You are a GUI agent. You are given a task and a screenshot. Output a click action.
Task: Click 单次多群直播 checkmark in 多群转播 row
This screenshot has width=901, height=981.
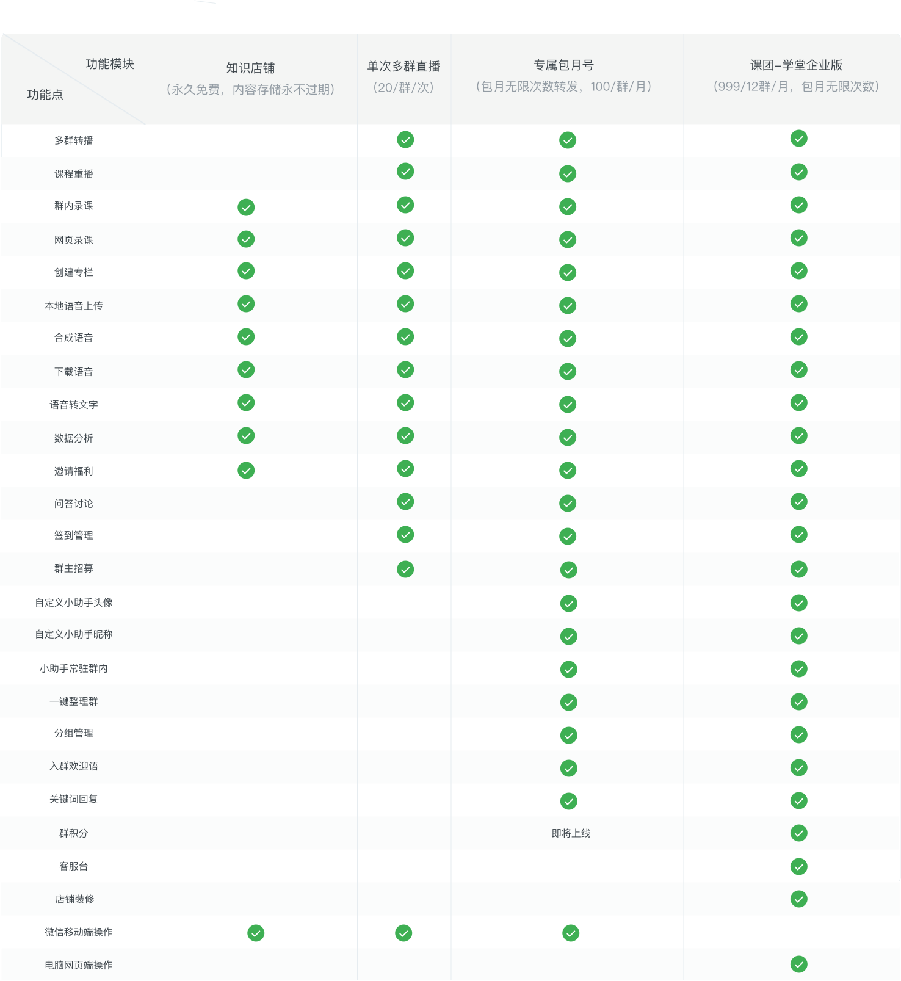point(405,140)
